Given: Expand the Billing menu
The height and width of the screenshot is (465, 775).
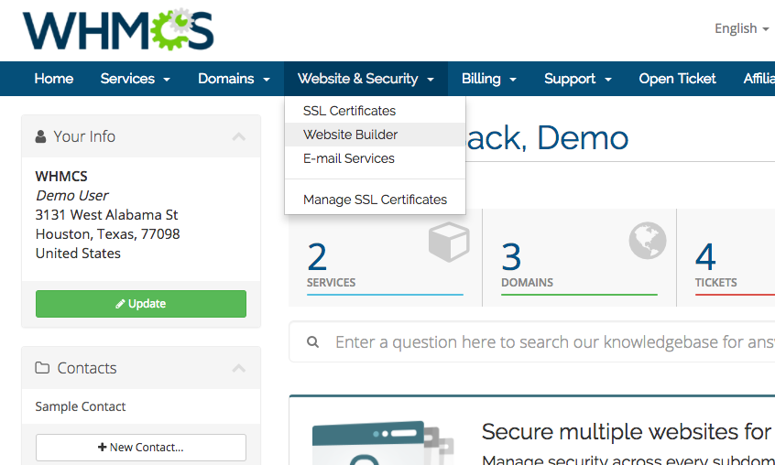Looking at the screenshot, I should point(489,79).
